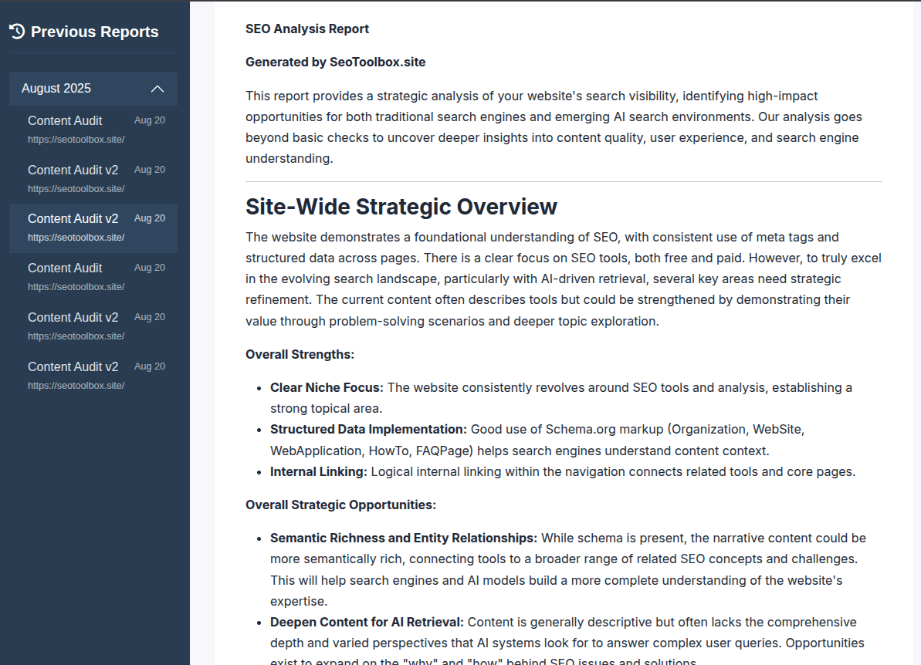Open the fourth Content Audit report
Viewport: 921px width, 665px height.
(x=65, y=268)
